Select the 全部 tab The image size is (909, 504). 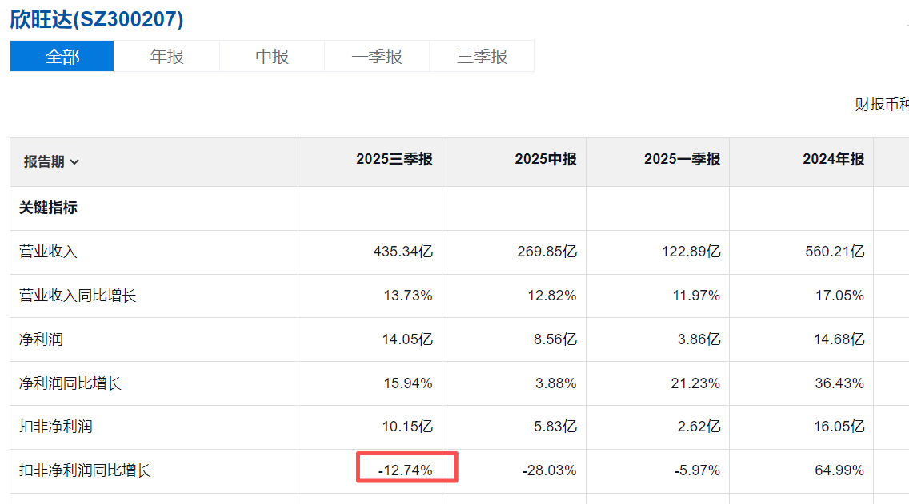pyautogui.click(x=62, y=57)
